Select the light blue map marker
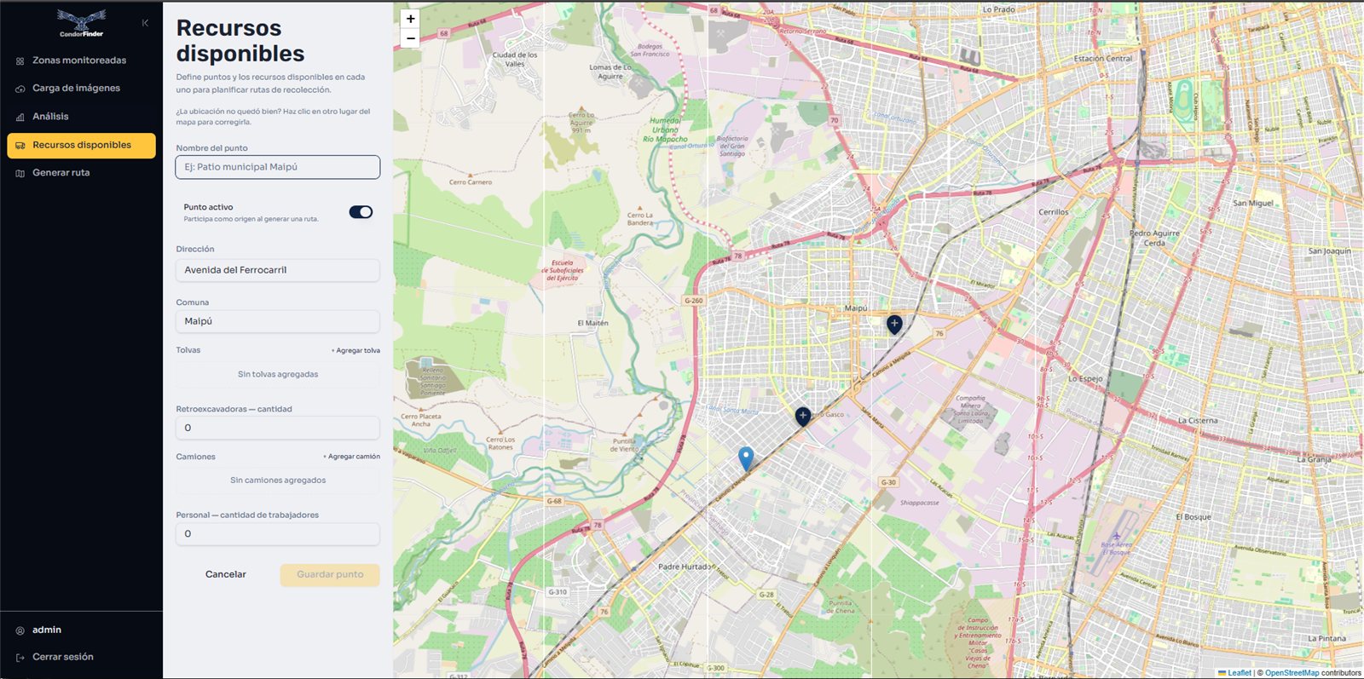This screenshot has height=679, width=1364. pyautogui.click(x=746, y=458)
